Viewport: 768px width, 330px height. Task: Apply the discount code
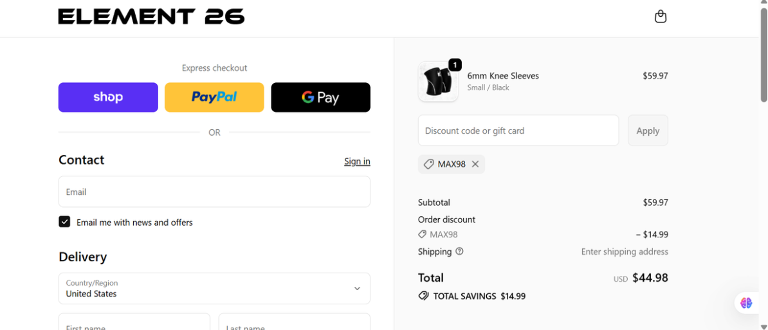648,130
